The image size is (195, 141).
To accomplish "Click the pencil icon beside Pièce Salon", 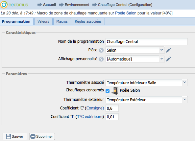I will tap(169, 50).
